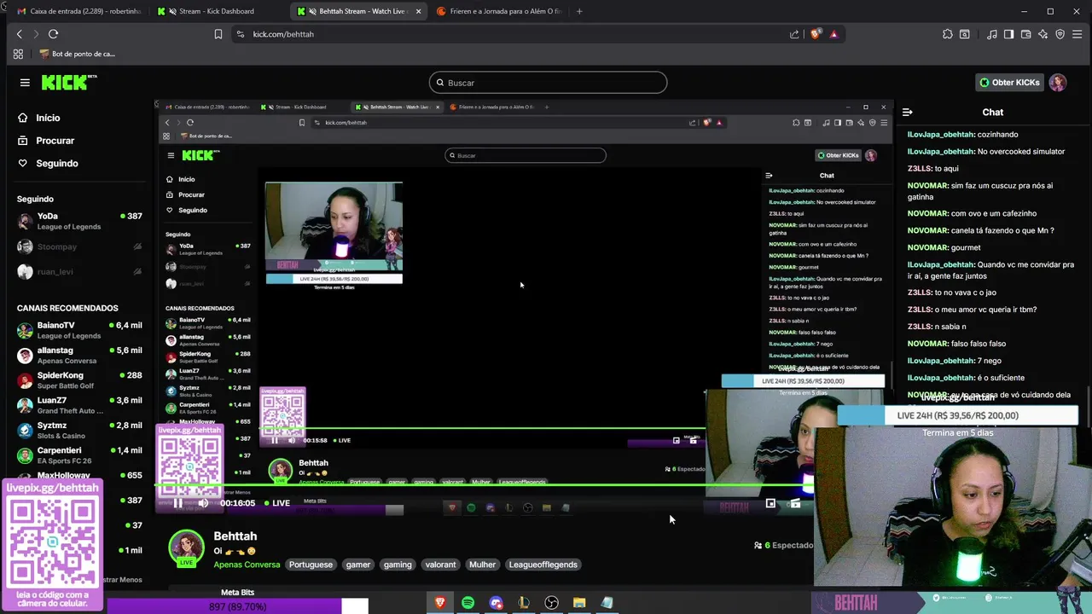
Task: Toggle the browser sidebar panel icon
Action: coord(1008,34)
